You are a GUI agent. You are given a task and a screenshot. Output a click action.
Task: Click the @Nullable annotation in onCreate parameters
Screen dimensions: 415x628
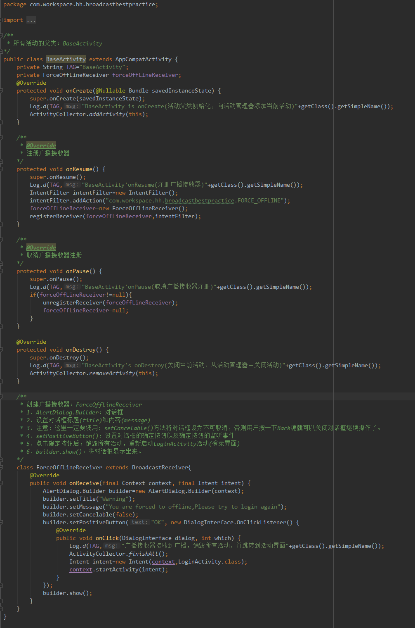(111, 90)
